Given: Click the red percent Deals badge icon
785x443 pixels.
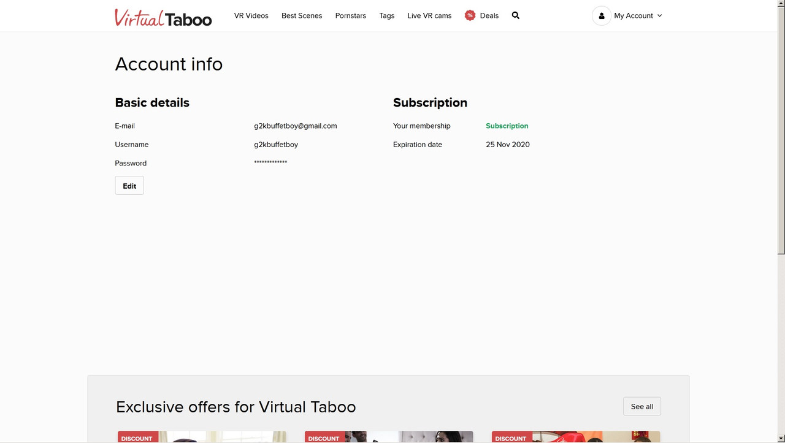Looking at the screenshot, I should 470,15.
